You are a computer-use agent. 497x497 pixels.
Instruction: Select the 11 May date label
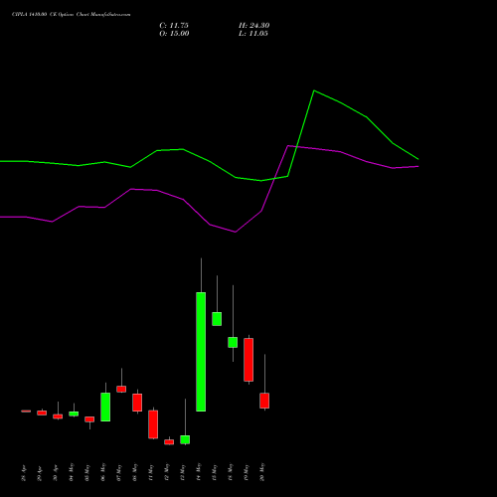click(151, 472)
